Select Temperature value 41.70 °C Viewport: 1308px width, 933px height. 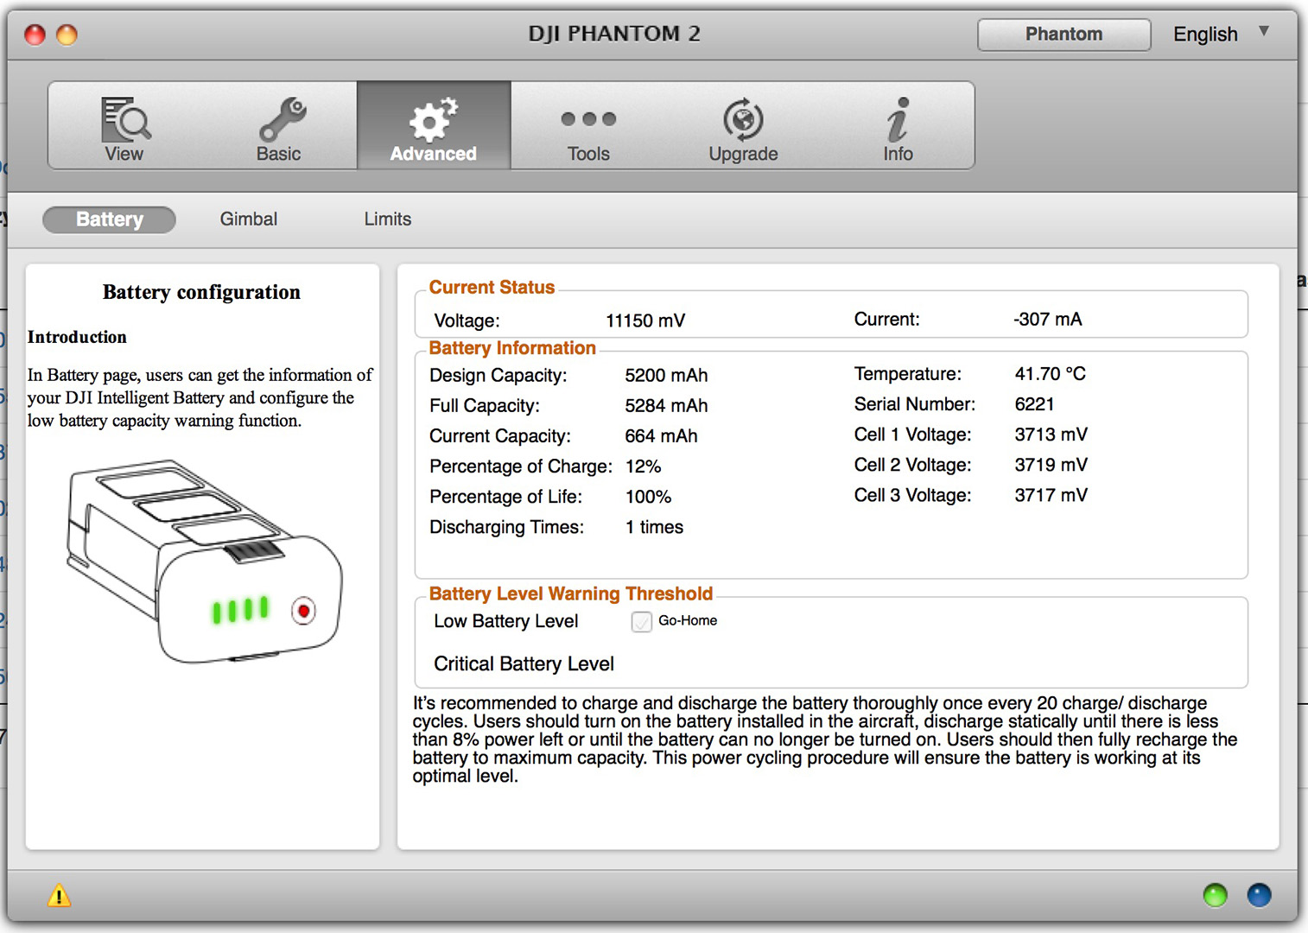1050,374
